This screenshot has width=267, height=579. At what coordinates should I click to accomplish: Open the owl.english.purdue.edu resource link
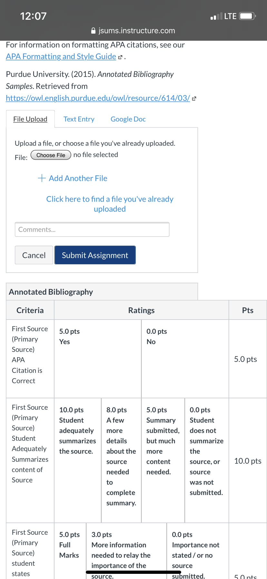pyautogui.click(x=98, y=98)
